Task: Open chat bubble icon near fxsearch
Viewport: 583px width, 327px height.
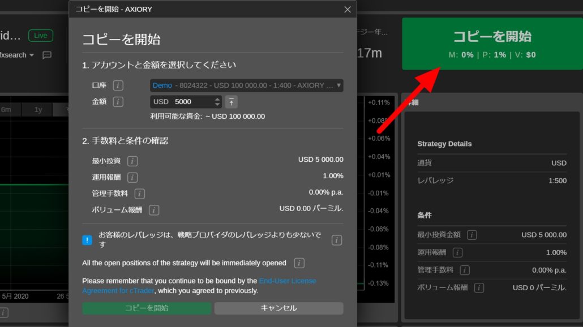Action: (47, 55)
